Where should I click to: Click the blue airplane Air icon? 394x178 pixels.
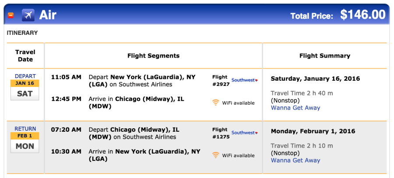28,15
